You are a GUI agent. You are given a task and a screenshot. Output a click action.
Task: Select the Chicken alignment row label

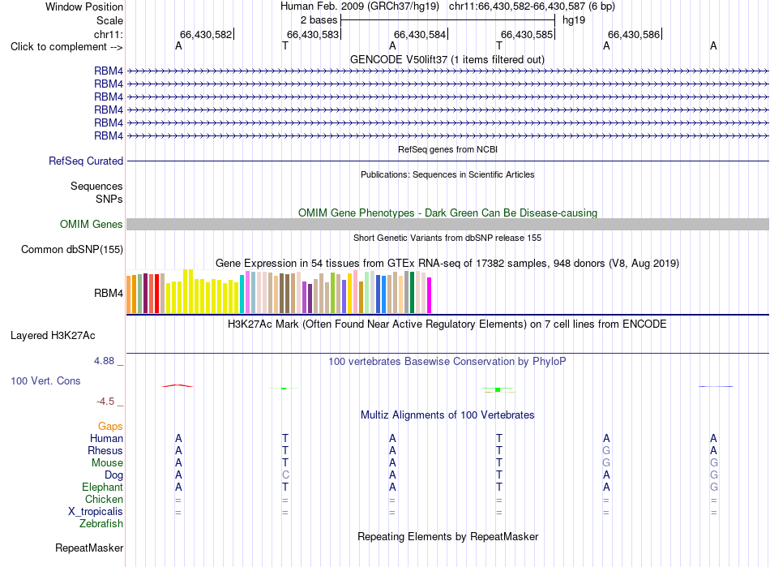click(104, 499)
